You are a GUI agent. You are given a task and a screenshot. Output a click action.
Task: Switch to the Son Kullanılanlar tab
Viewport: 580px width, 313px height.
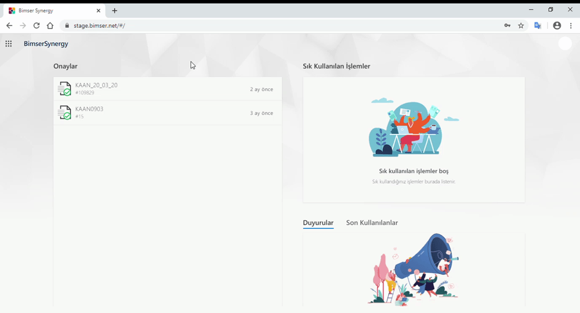[372, 223]
